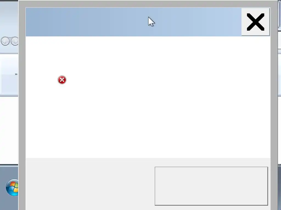Open the Windows Start orb
Viewport: 281px width, 210px height.
click(12, 187)
